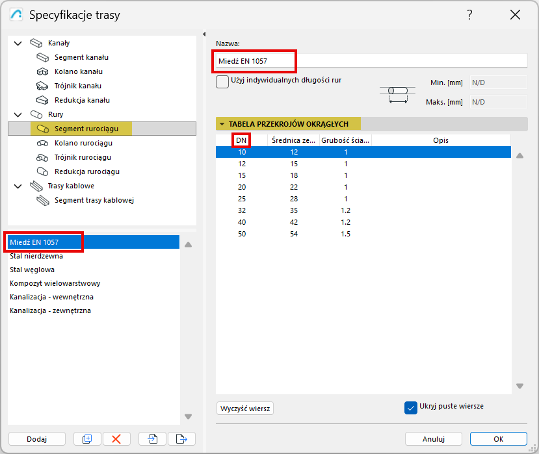Click the Trójnik rurociągu tee icon
Viewport: 539px width, 454px height.
coord(43,158)
